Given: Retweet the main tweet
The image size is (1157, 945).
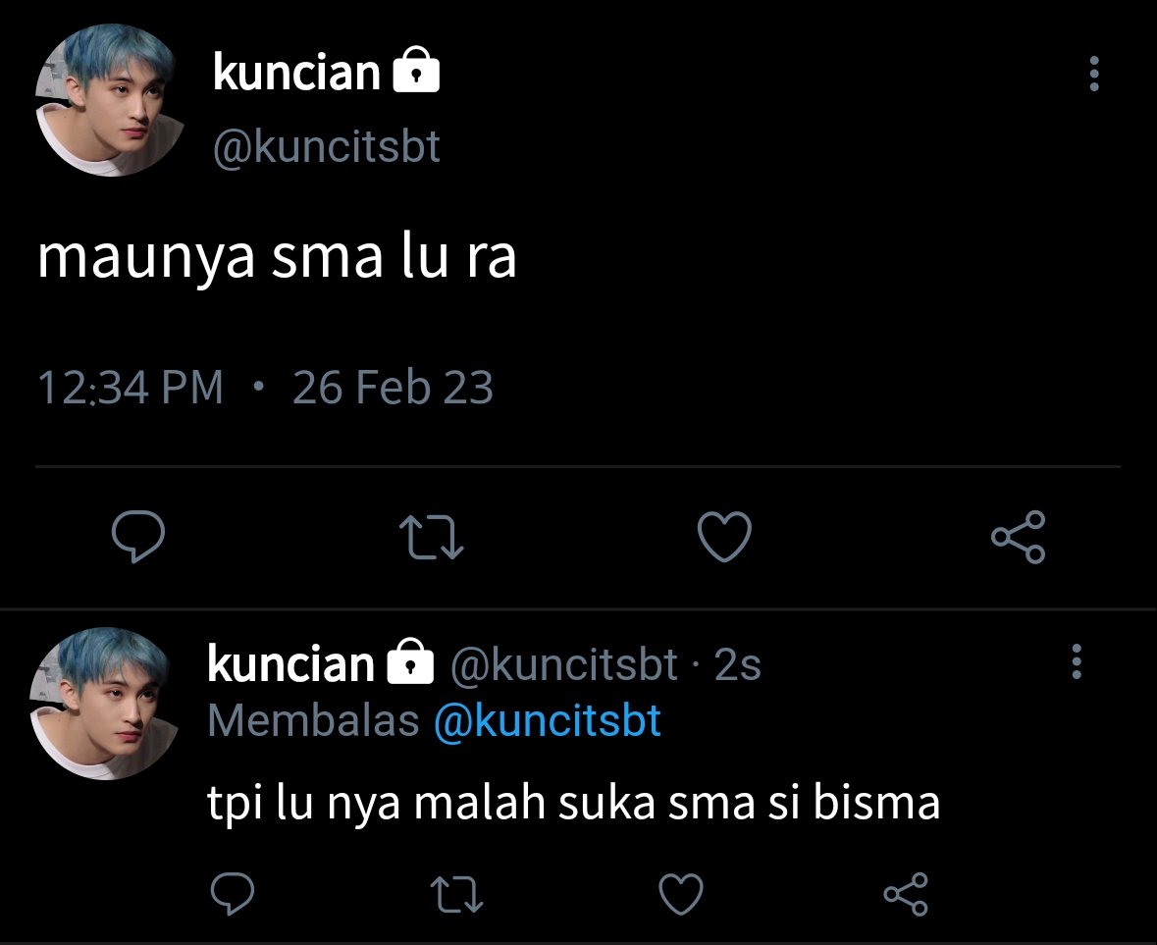Looking at the screenshot, I should click(x=431, y=537).
